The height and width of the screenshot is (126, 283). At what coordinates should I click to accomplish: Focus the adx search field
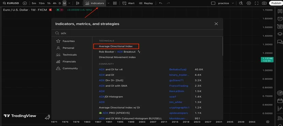[x=137, y=33]
